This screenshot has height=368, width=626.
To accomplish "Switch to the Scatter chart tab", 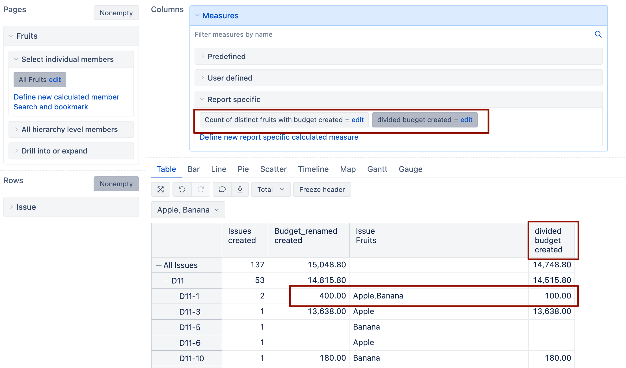I will coord(273,169).
